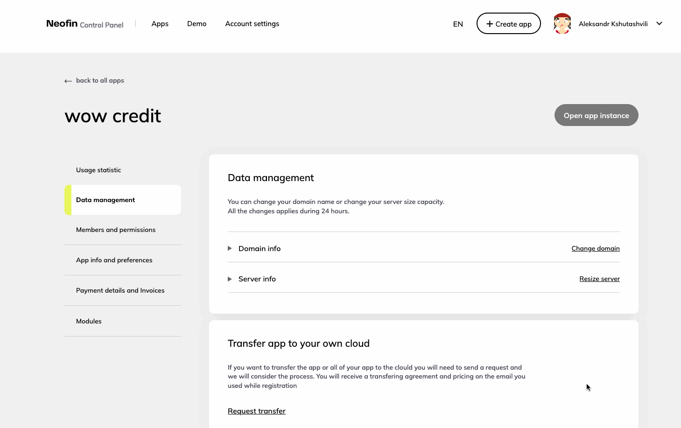Go to Account settings
Viewport: 681px width, 428px height.
click(x=252, y=24)
